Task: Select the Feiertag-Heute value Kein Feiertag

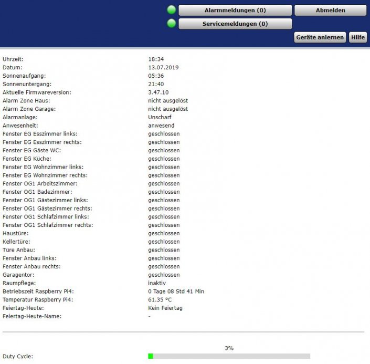Action: 165,308
